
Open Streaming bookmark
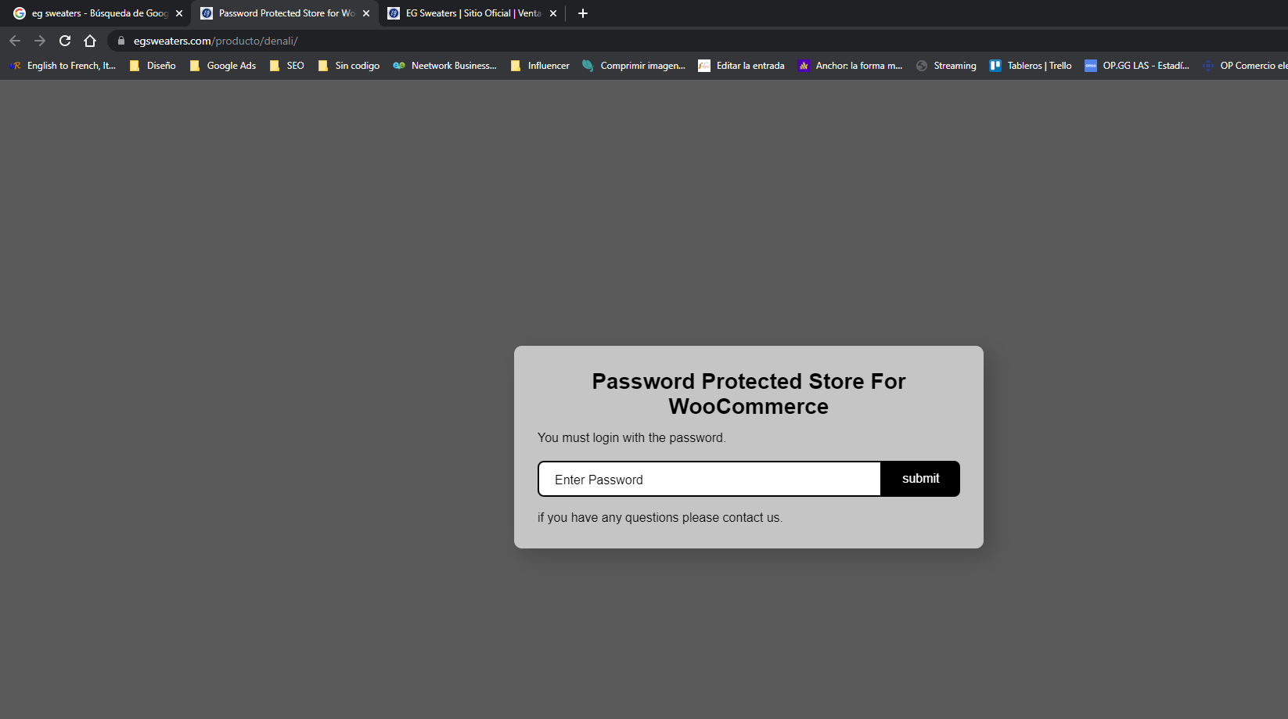pos(946,66)
